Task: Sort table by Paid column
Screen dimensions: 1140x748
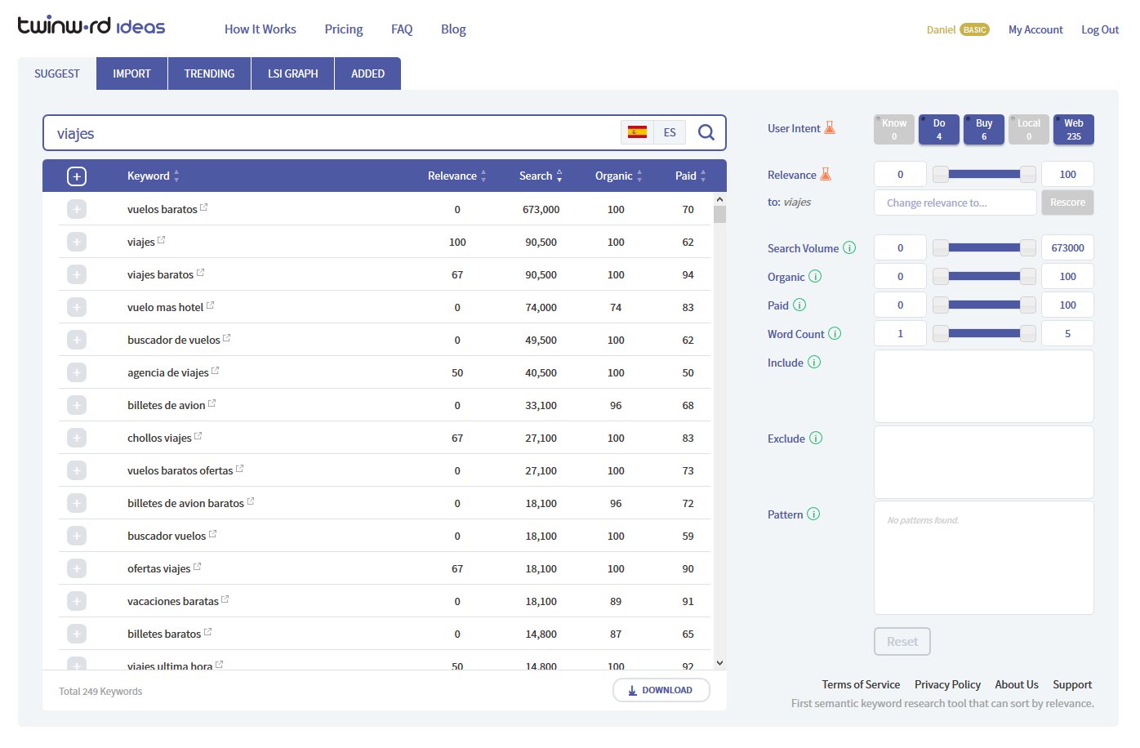Action: coord(690,176)
